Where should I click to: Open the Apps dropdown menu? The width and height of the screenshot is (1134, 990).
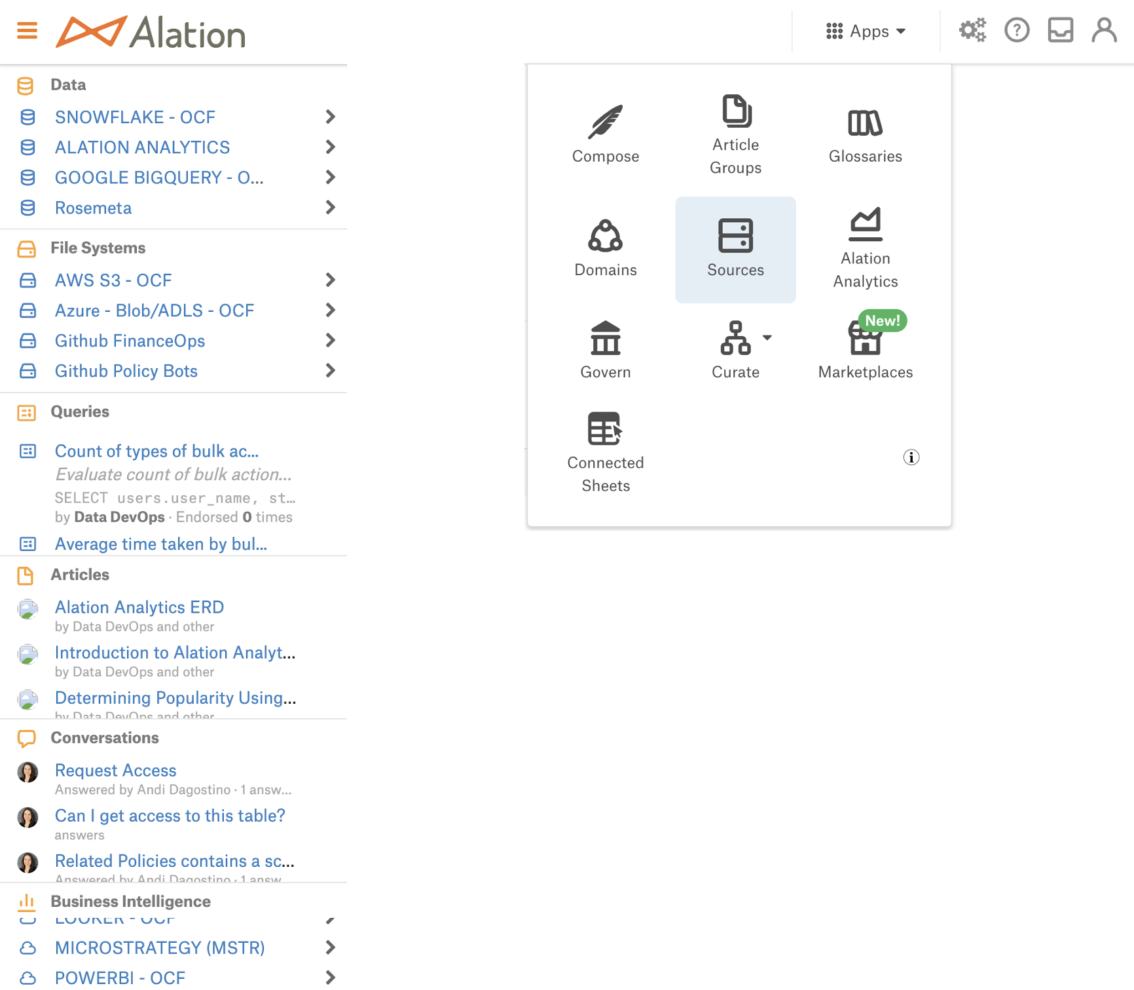(x=866, y=31)
